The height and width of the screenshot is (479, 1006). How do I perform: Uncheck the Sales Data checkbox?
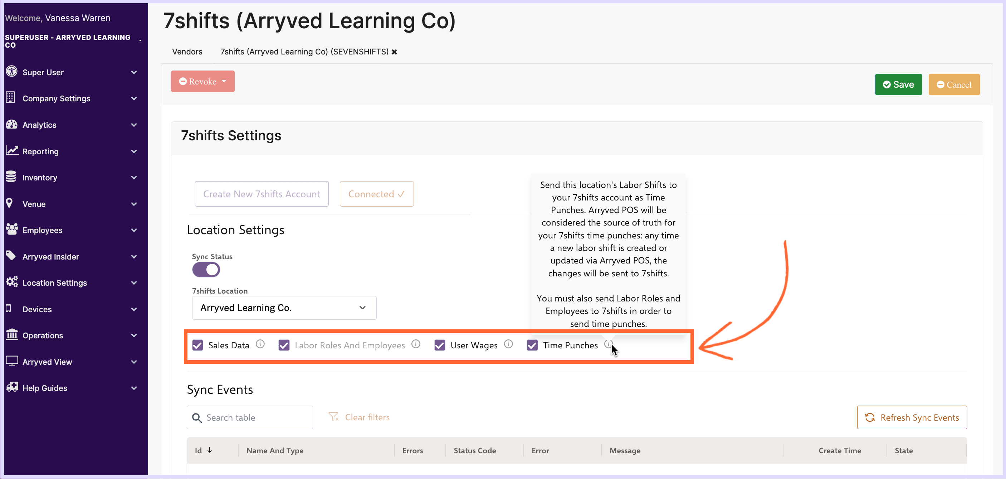point(197,345)
